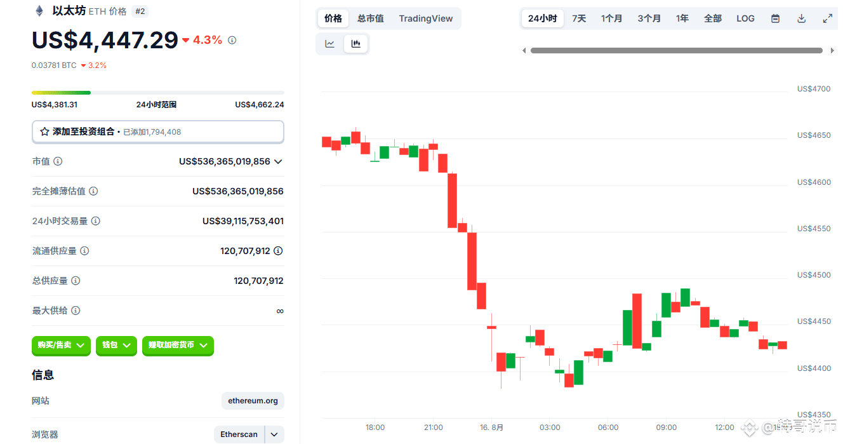Open price change info icon beside 4.3%

tap(232, 40)
